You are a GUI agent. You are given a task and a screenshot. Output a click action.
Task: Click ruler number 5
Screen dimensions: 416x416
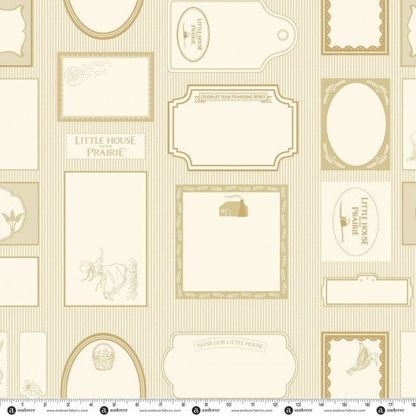pyautogui.click(x=114, y=405)
